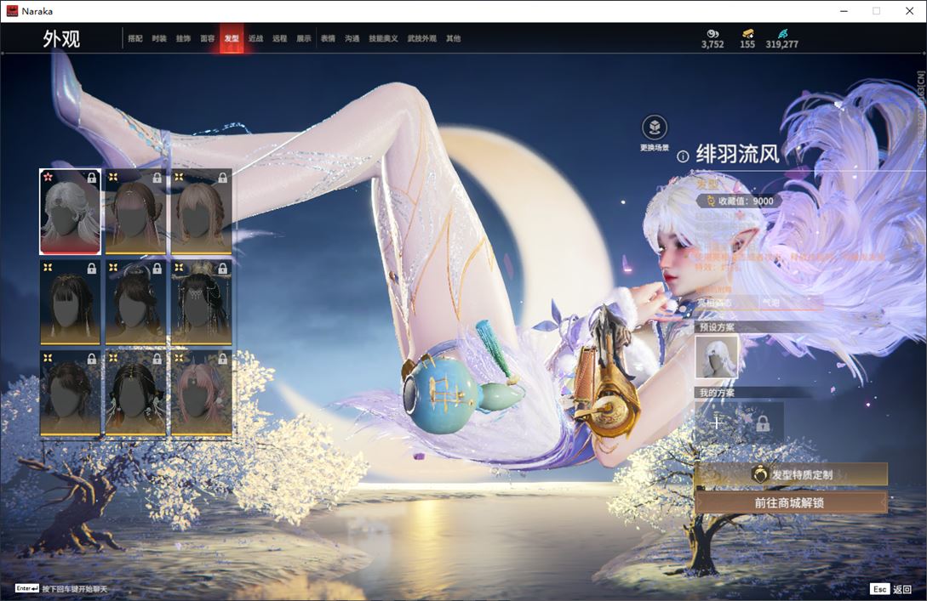Open the 远程 tab
The height and width of the screenshot is (601, 927).
[x=280, y=38]
